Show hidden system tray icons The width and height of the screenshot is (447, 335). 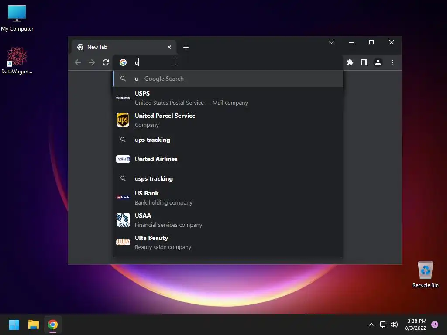click(371, 325)
